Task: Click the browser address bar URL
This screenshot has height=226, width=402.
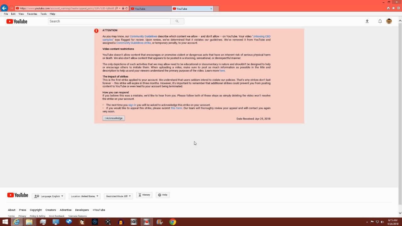Action: [67, 8]
